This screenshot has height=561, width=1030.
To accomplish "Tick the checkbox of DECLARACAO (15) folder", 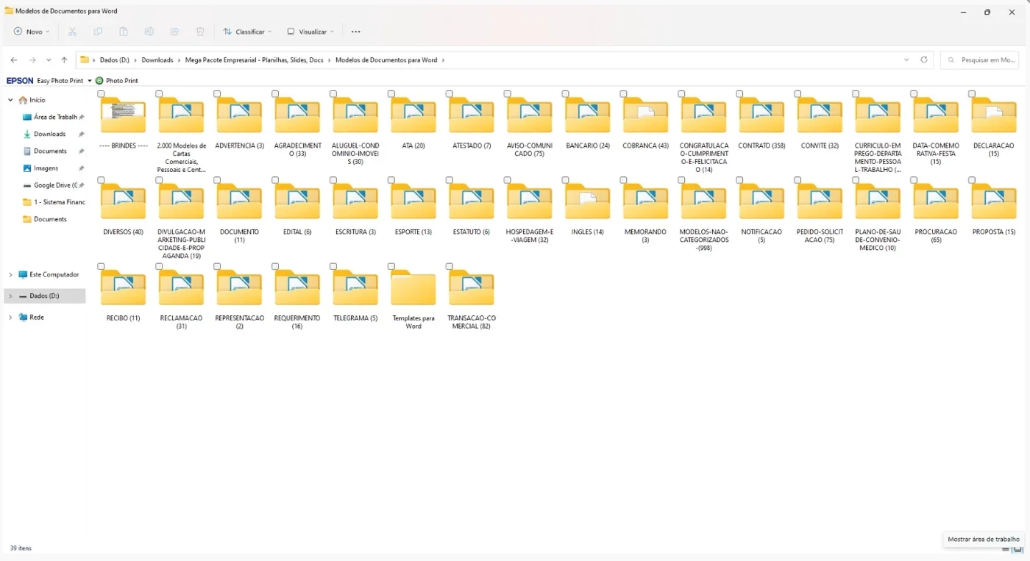I will tap(972, 94).
